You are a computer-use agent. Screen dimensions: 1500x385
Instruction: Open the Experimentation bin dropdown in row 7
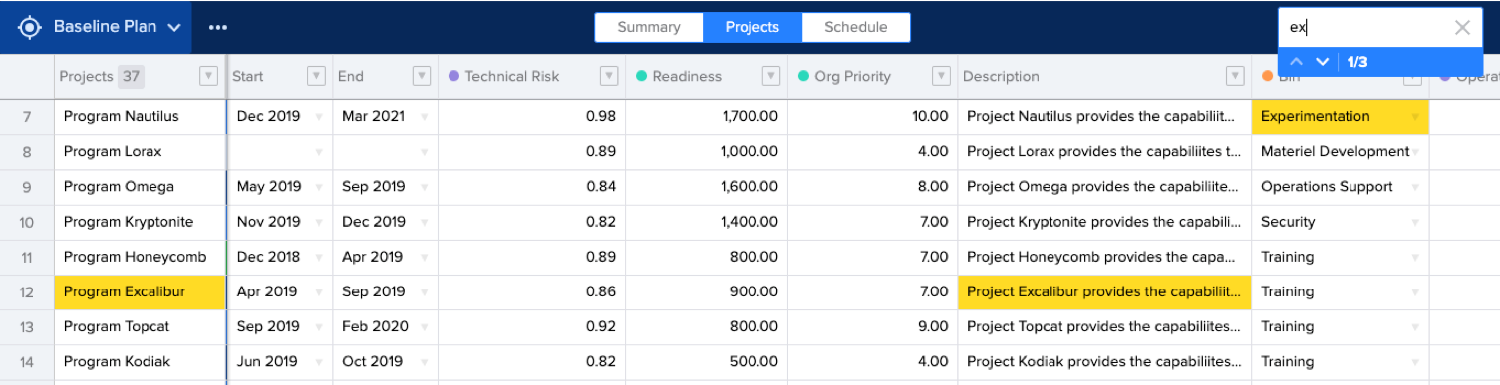tap(1415, 117)
